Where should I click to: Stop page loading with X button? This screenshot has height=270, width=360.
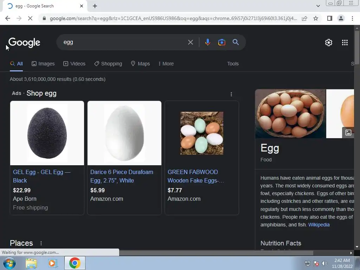click(30, 18)
